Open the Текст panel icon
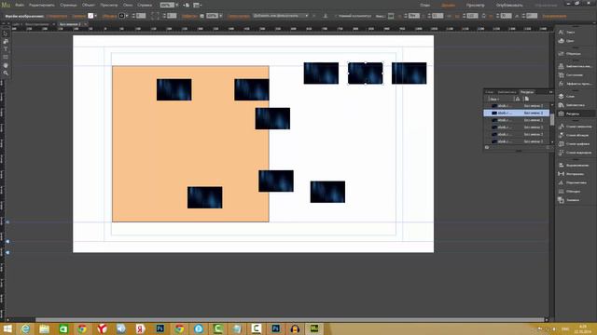597x335 pixels. [561, 33]
